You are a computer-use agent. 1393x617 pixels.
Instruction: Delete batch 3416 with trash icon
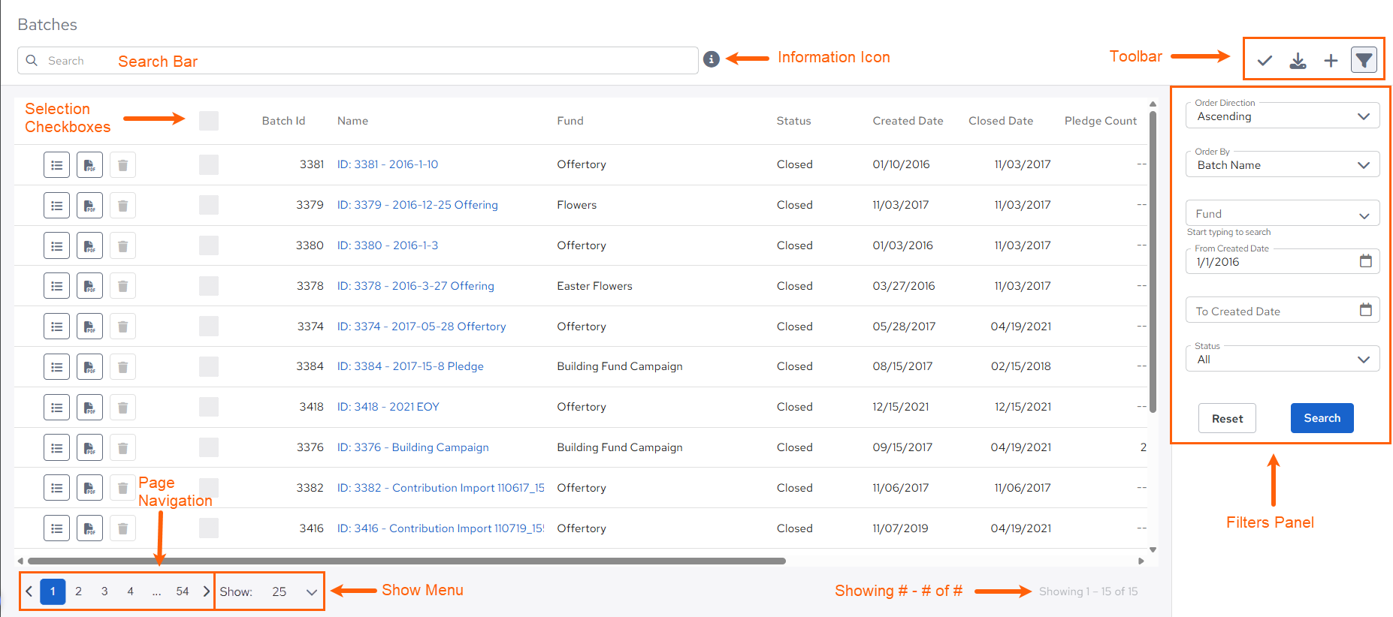(x=122, y=528)
